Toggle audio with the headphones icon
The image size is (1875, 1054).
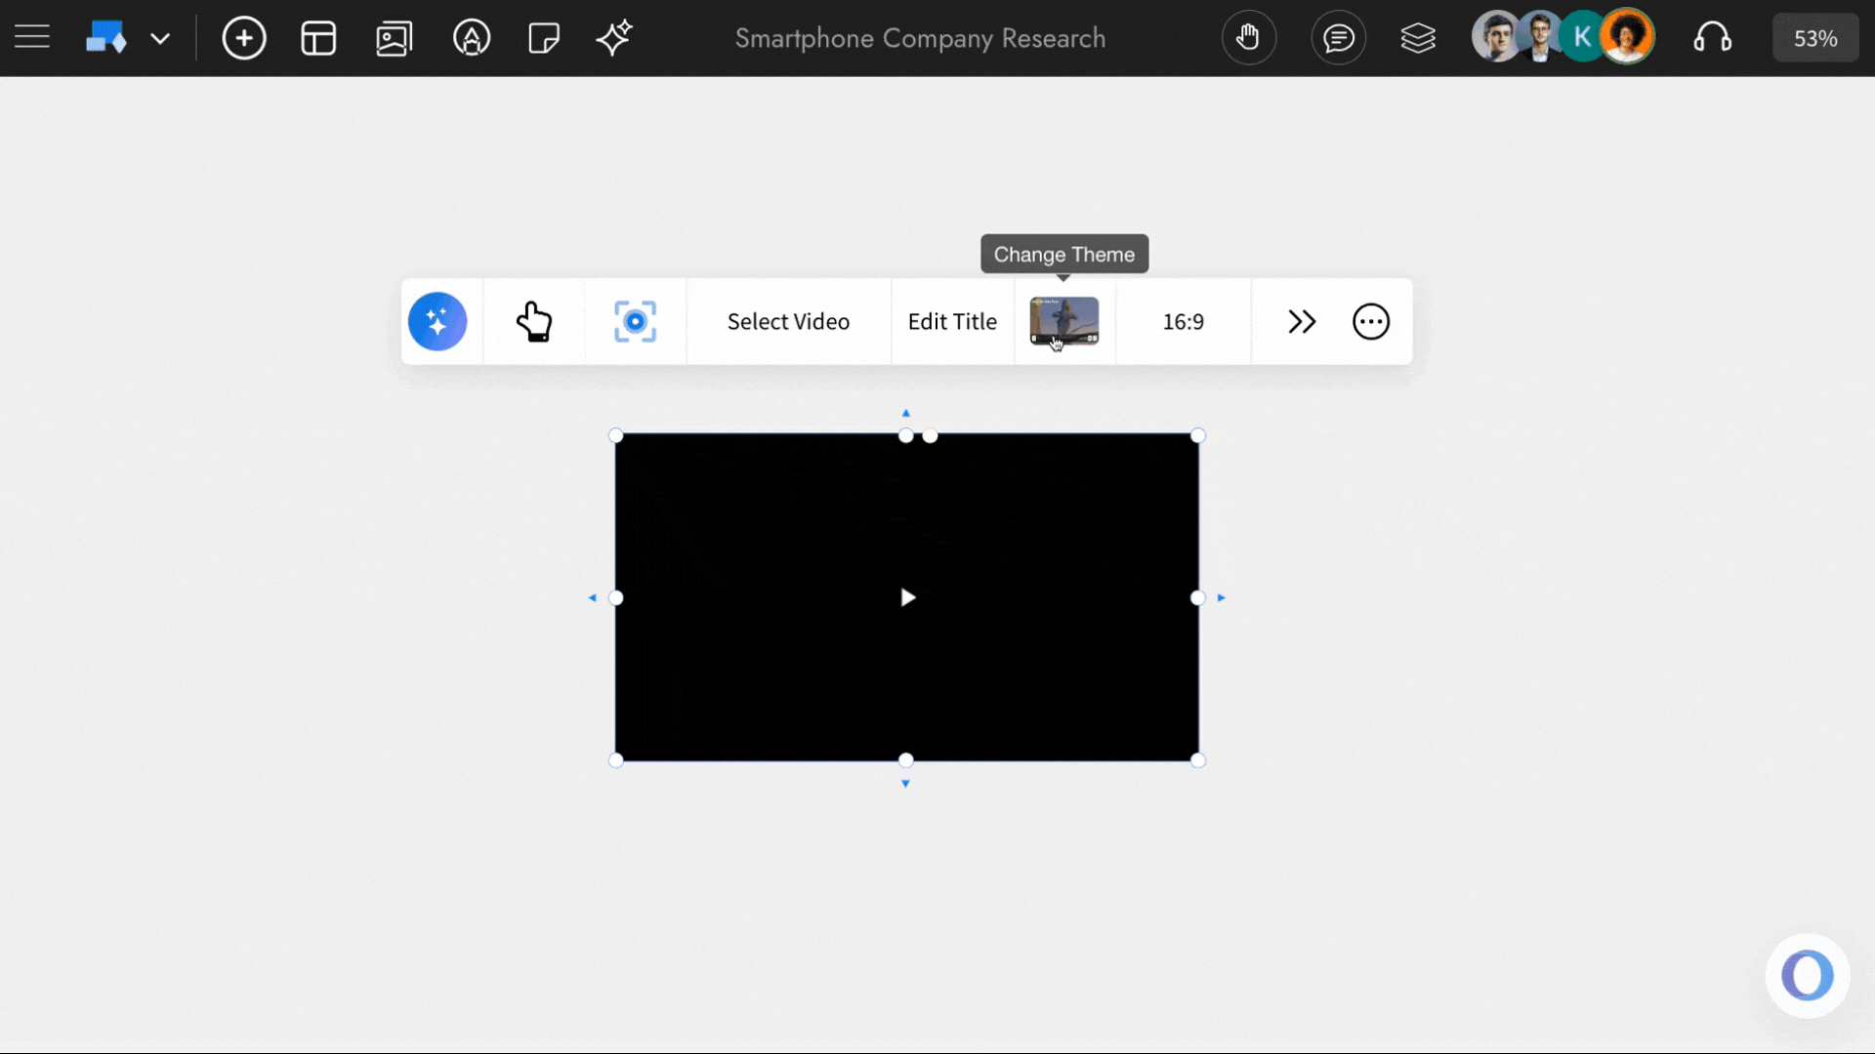[1714, 37]
